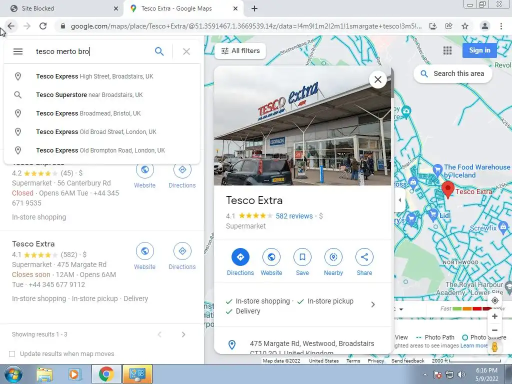Click inside the maps search field
The height and width of the screenshot is (384, 512).
coord(91,51)
